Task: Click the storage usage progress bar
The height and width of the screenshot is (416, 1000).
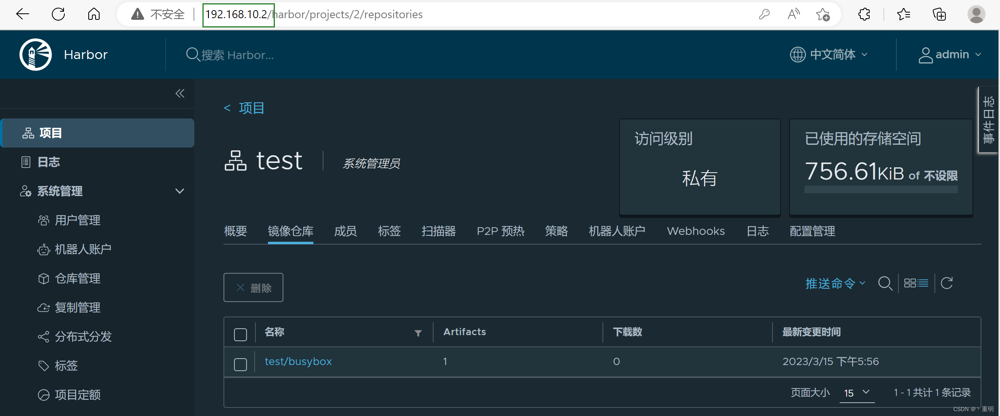Action: [x=881, y=190]
